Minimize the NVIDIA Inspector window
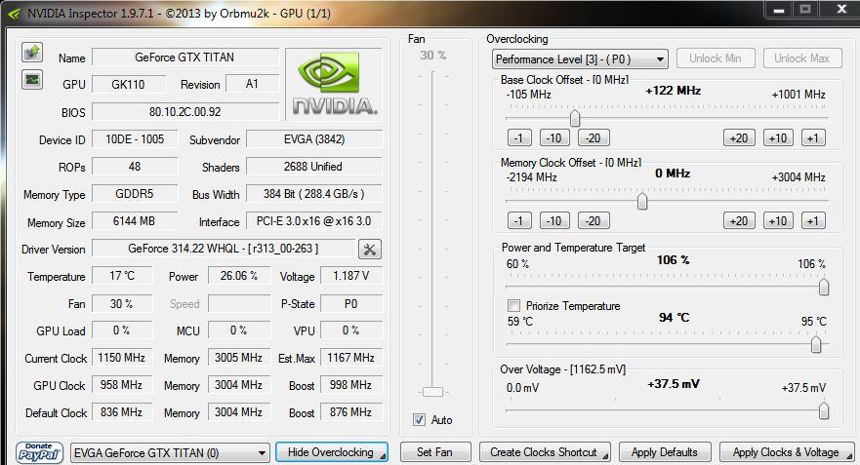860x465 pixels. pos(779,10)
